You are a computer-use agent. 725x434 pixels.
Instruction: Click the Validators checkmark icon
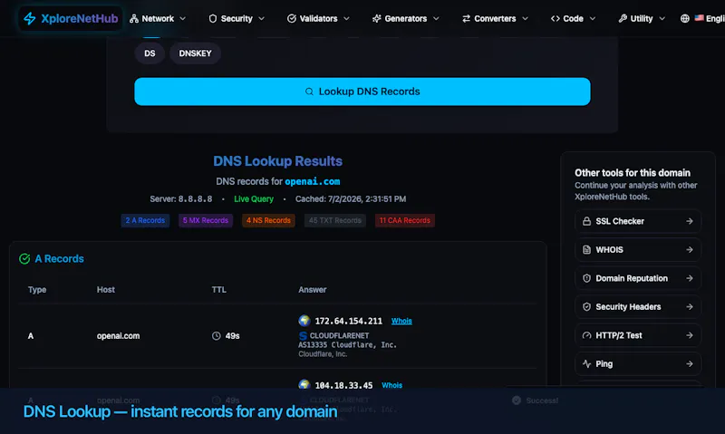pos(291,18)
